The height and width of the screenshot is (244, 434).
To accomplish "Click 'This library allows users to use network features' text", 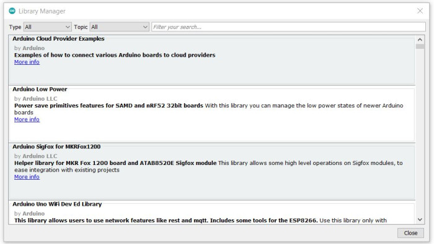I will click(166, 221).
